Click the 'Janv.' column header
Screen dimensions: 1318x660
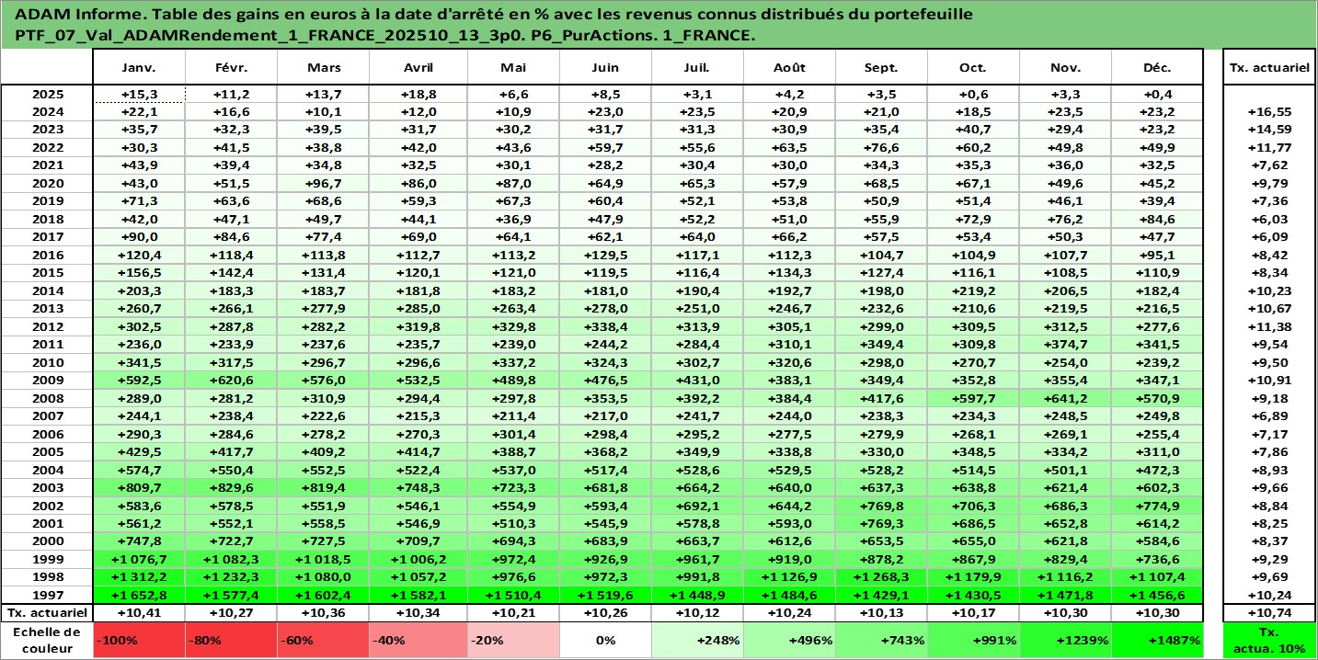coord(139,68)
